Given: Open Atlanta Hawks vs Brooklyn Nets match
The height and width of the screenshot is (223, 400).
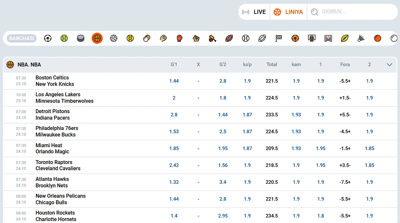Looking at the screenshot, I should (x=52, y=182).
